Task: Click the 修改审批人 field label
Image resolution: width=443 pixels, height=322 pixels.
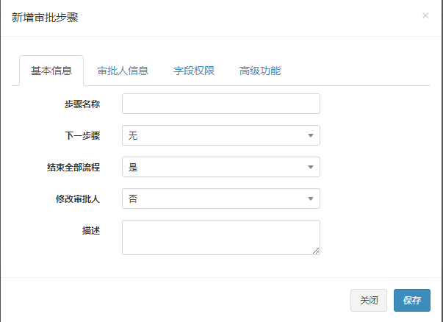Action: click(x=77, y=198)
